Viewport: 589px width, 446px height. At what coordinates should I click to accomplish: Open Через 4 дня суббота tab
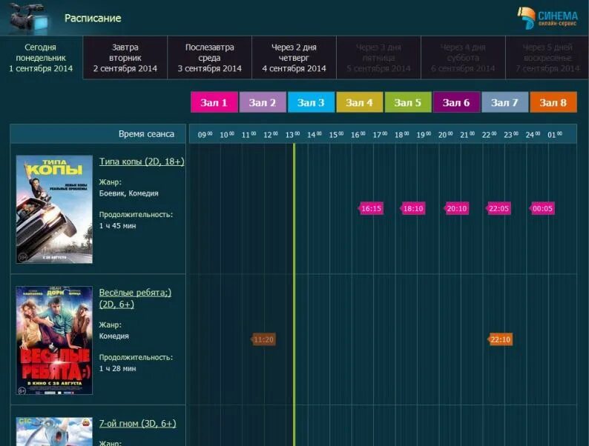click(463, 58)
